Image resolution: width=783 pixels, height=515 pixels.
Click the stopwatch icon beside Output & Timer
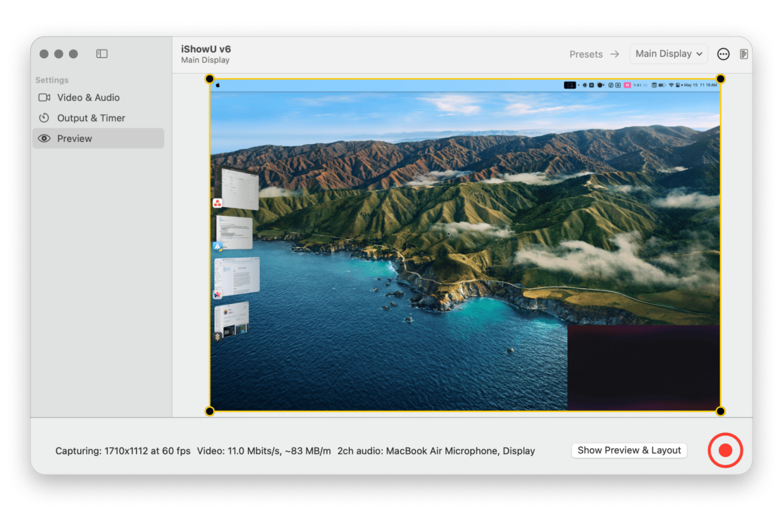coord(45,118)
